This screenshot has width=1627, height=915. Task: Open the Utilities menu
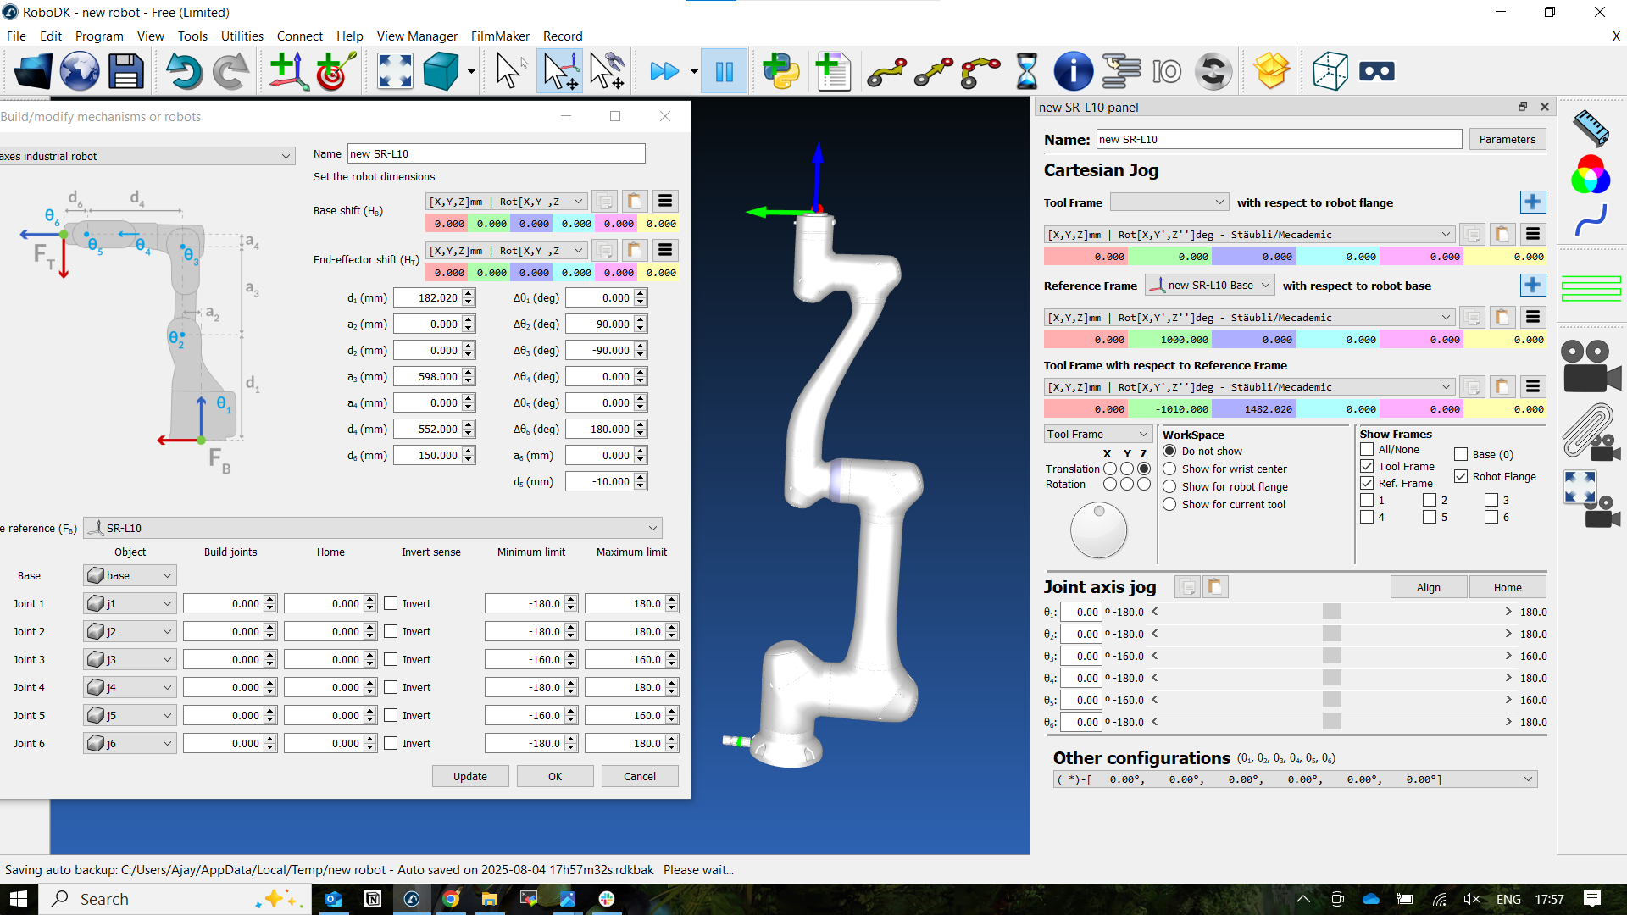click(x=242, y=36)
